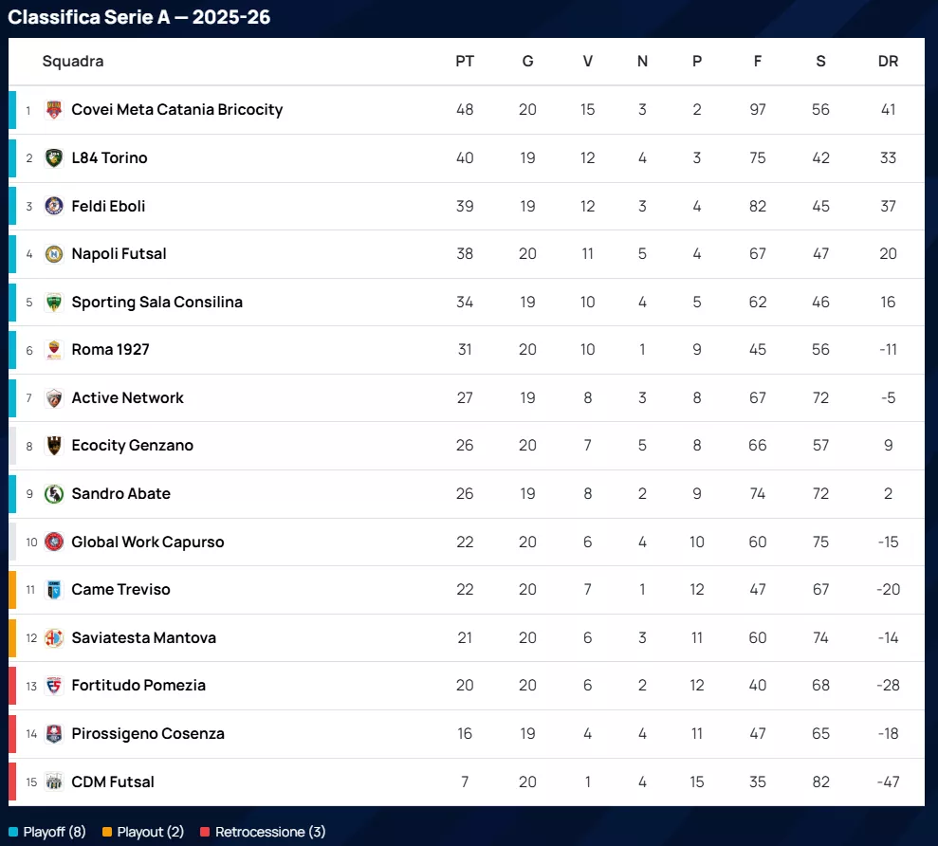Click the Feldi Eboli club crest

point(54,206)
